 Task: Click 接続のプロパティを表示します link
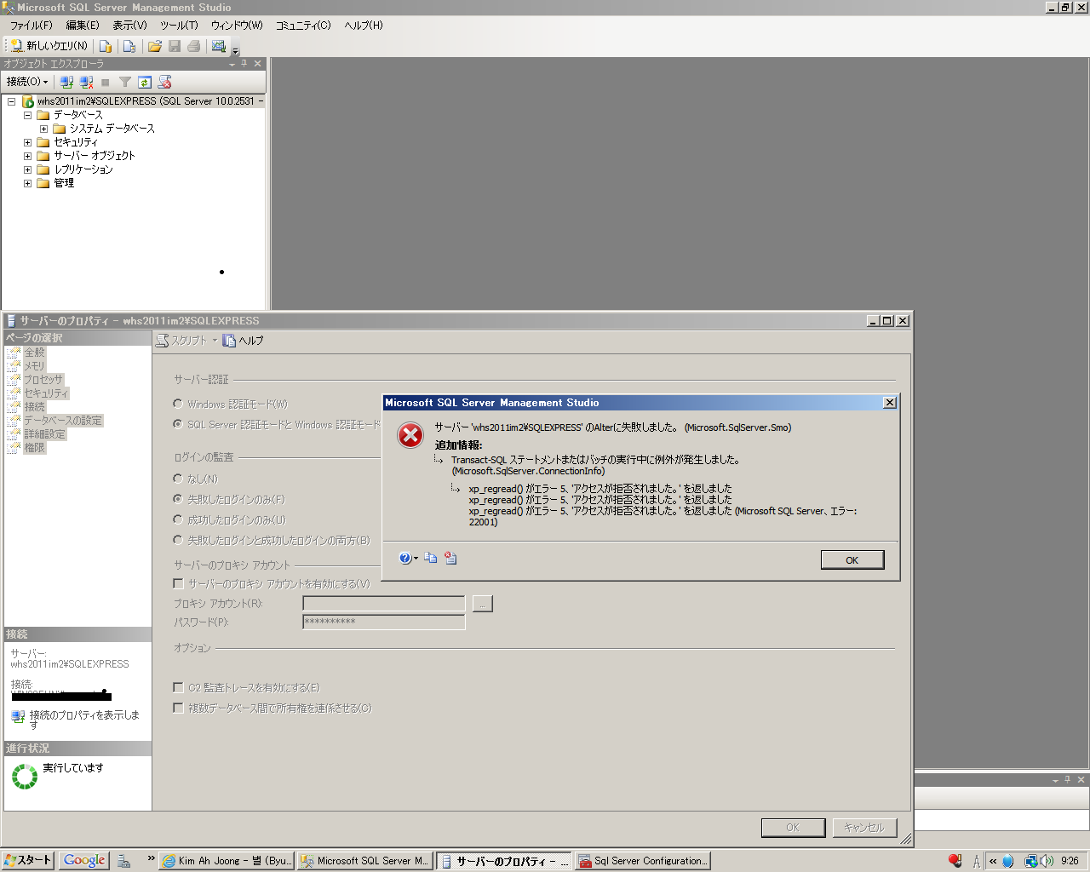(x=83, y=715)
